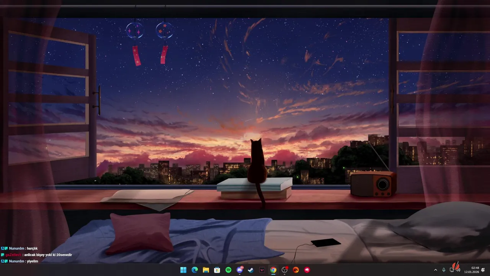Open network settings from the tray
Viewport: 490px width, 276px height.
[x=451, y=270]
